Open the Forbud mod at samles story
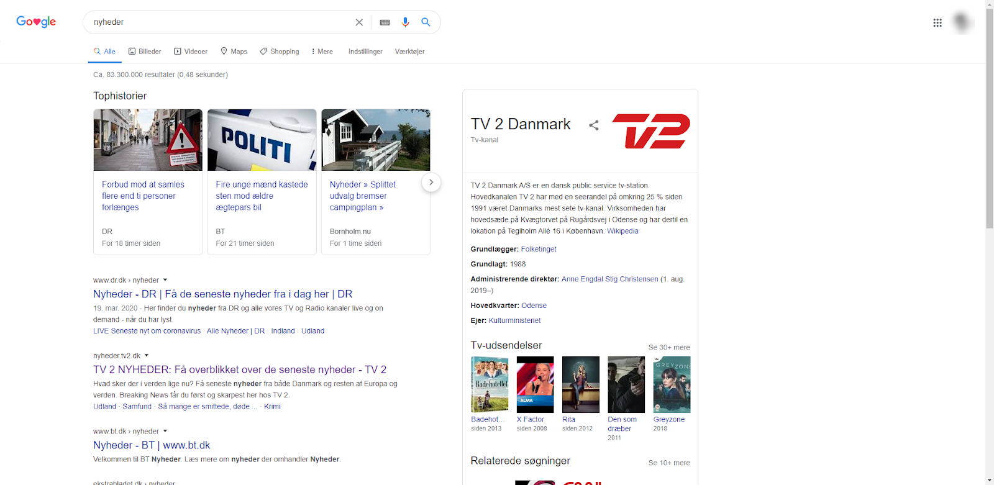 pos(143,196)
